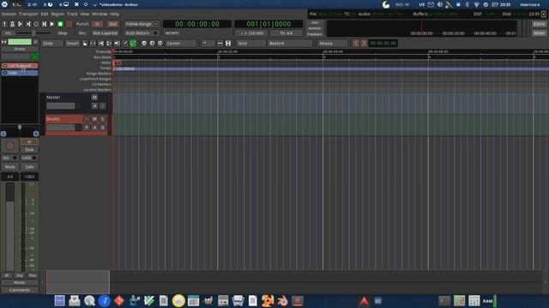Select the Draw pencil tool
Image resolution: width=549 pixels, height=308 pixels.
tap(125, 44)
